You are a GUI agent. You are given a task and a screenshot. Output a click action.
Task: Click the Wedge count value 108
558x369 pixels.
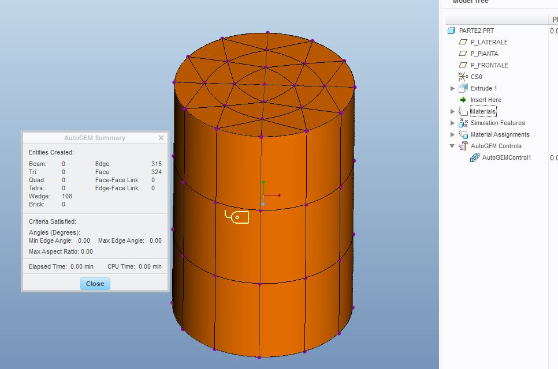coord(67,196)
